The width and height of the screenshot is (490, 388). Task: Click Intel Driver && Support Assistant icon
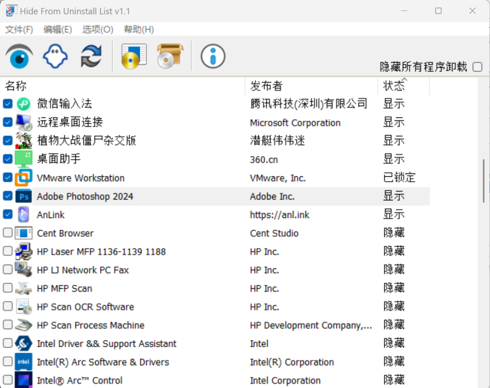[x=24, y=344]
